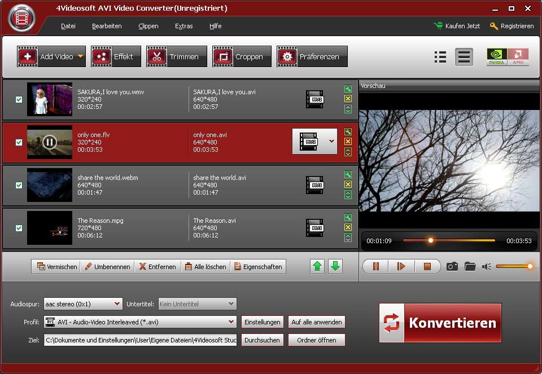
Task: Expand the Profil format dropdown
Action: pyautogui.click(x=231, y=322)
